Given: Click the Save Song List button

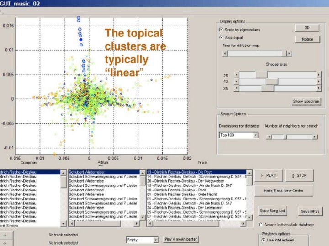Looking at the screenshot, I should (273, 211).
